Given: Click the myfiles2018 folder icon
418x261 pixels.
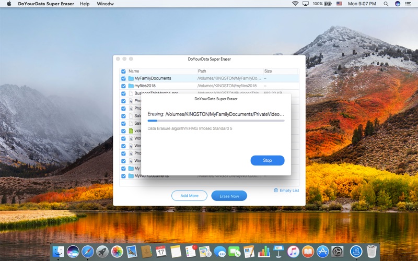Looking at the screenshot, I should coord(131,86).
